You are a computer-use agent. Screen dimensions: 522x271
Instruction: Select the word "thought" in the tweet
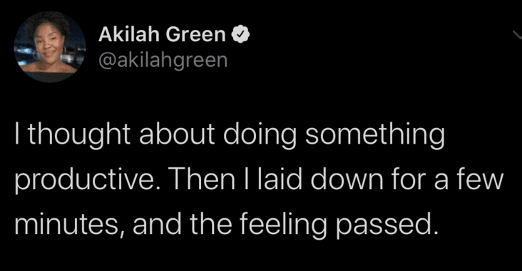(x=79, y=135)
